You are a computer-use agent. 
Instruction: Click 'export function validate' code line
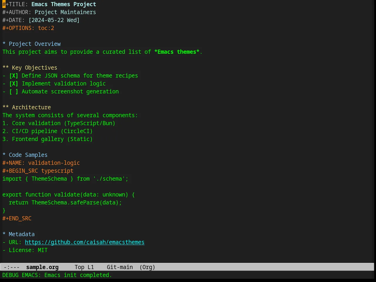pyautogui.click(x=68, y=194)
